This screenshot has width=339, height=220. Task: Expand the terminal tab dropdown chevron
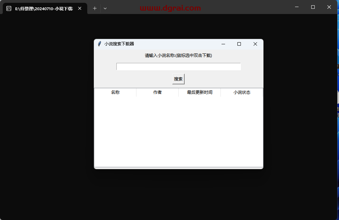click(105, 8)
